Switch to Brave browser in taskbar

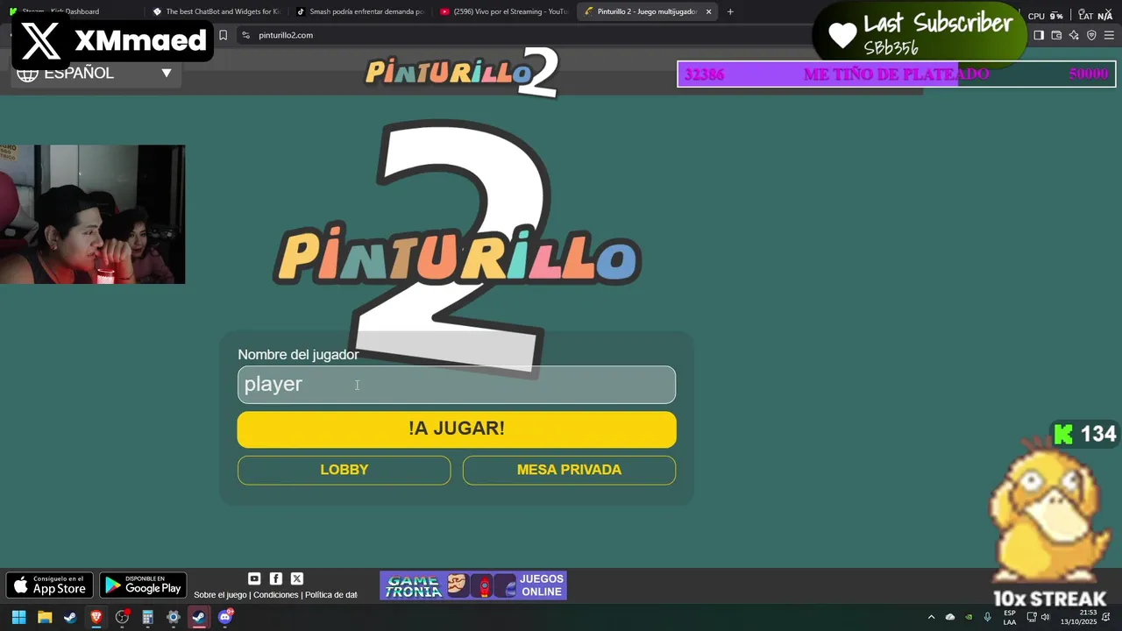tap(96, 617)
